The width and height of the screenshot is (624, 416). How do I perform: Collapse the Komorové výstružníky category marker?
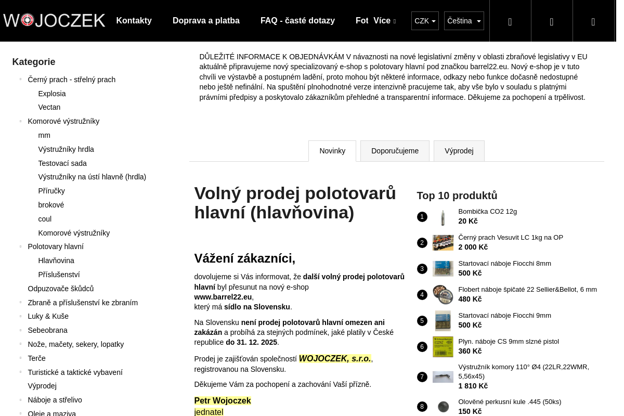click(20, 121)
